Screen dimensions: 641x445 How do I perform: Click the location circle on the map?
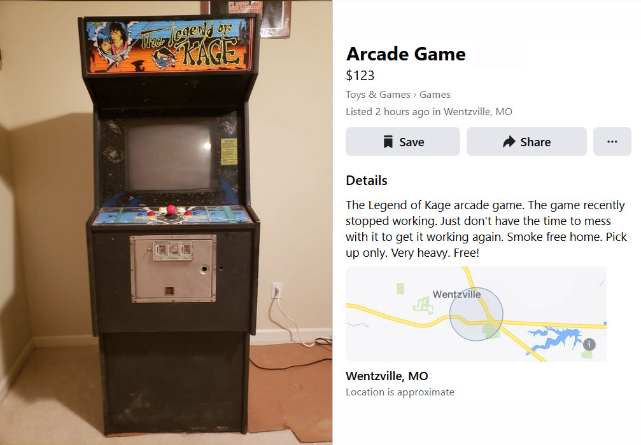click(476, 314)
